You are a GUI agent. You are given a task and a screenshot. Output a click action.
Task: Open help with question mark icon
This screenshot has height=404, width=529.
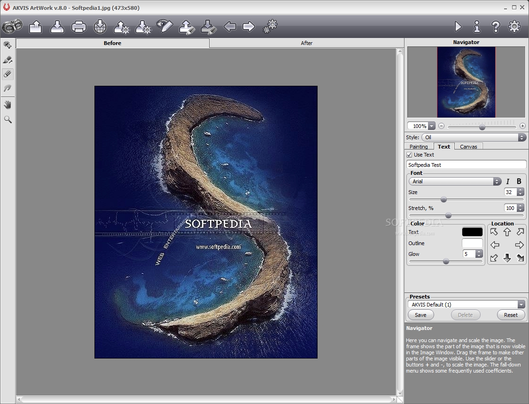pos(496,26)
